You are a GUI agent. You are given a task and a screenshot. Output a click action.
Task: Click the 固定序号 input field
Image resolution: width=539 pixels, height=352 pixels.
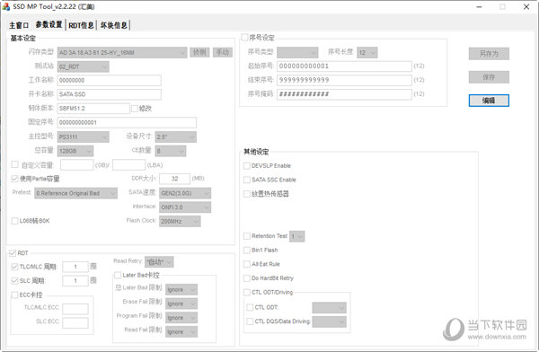coord(127,123)
